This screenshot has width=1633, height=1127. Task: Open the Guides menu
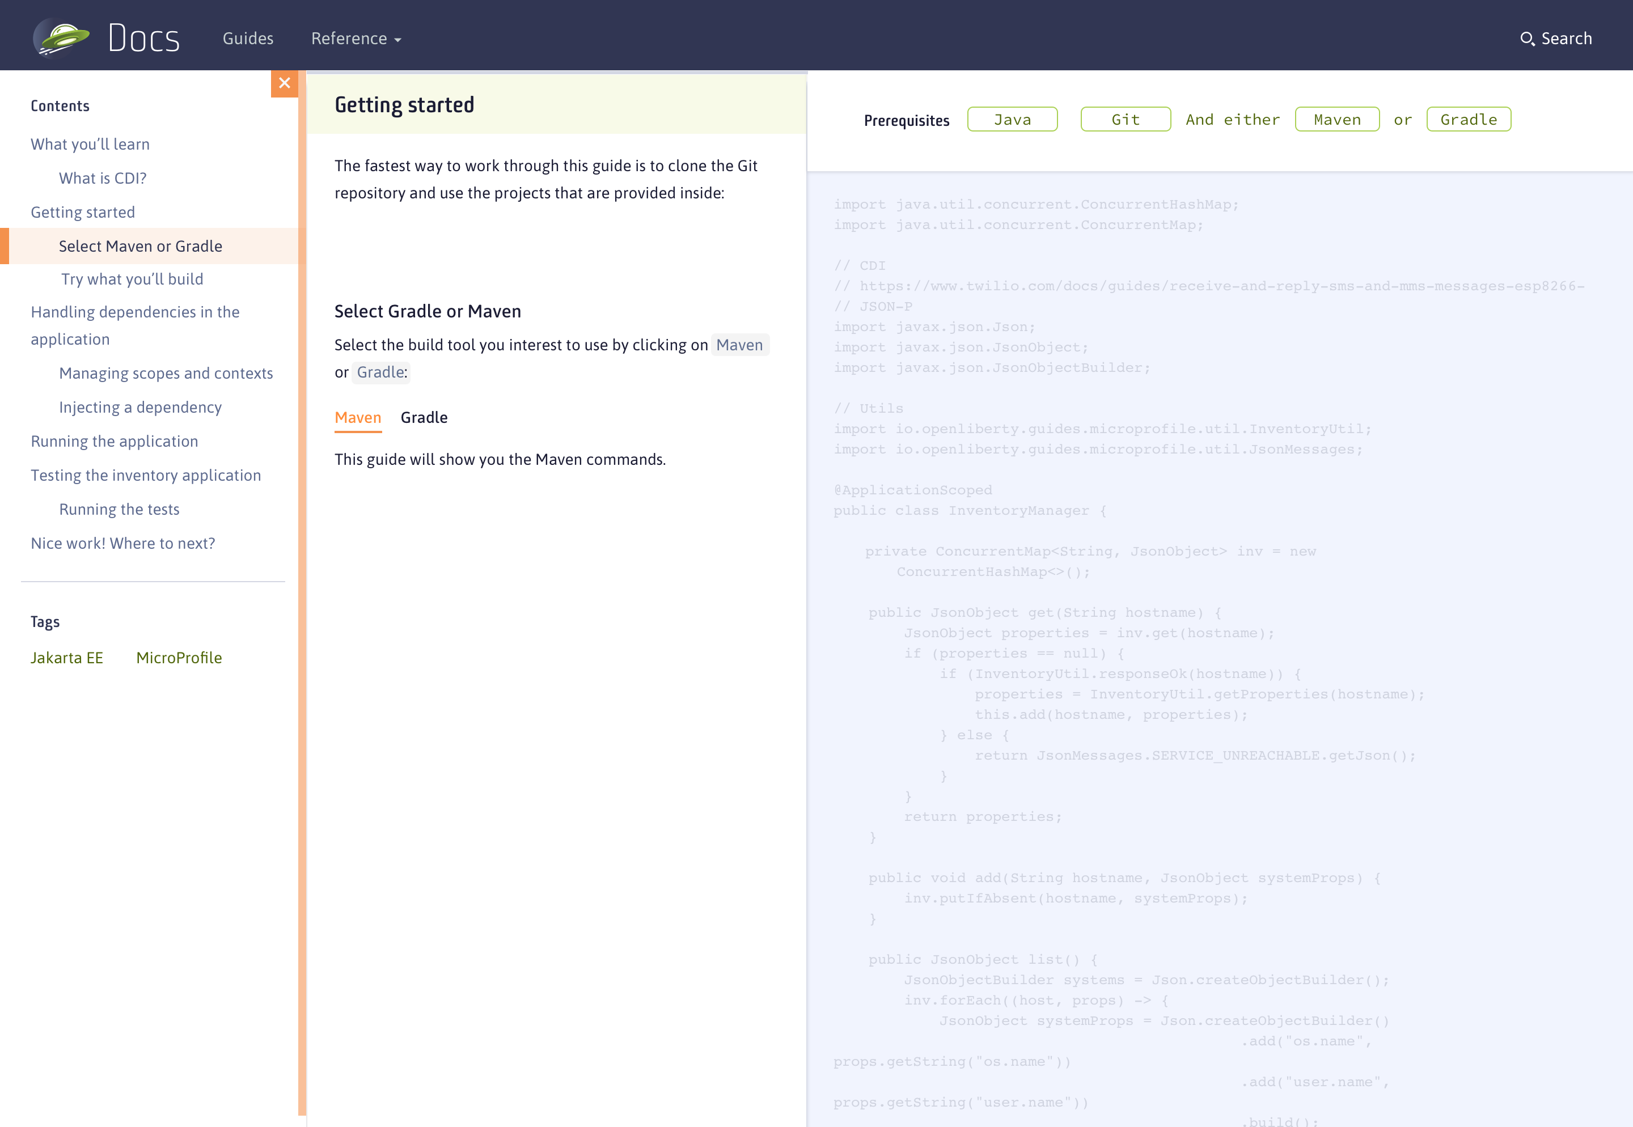coord(248,38)
